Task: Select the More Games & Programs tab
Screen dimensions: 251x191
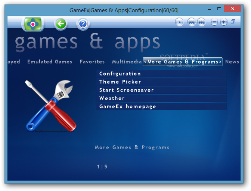Action: point(183,62)
